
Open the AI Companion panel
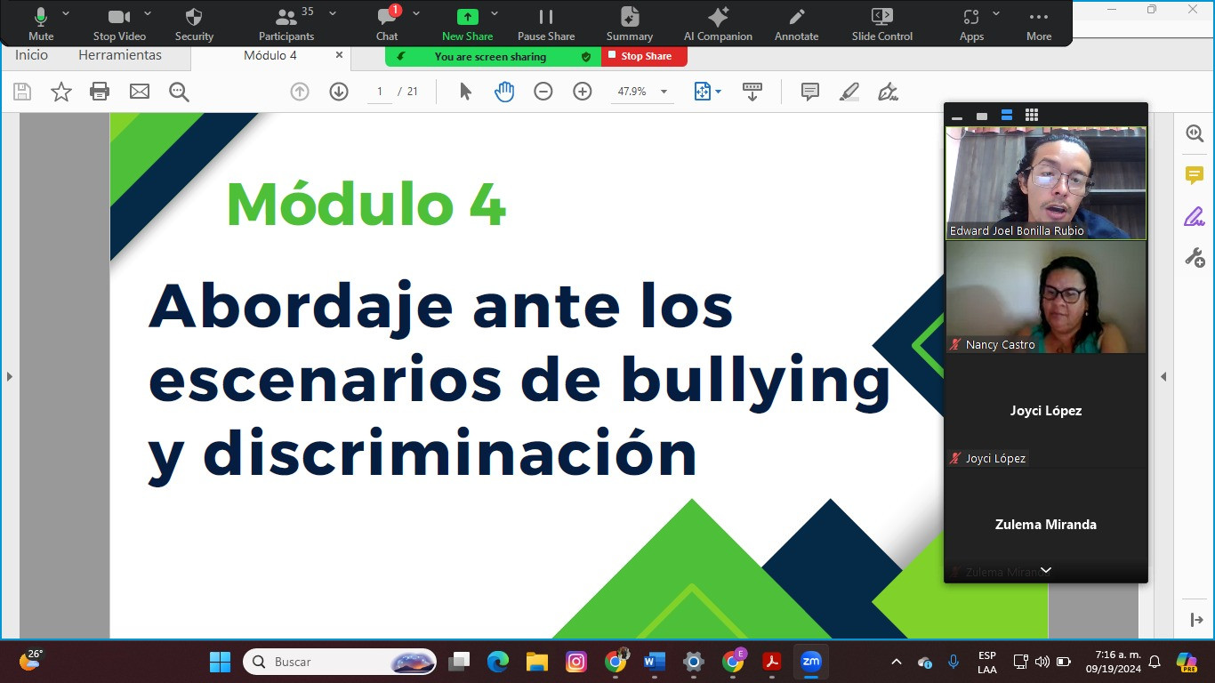718,24
